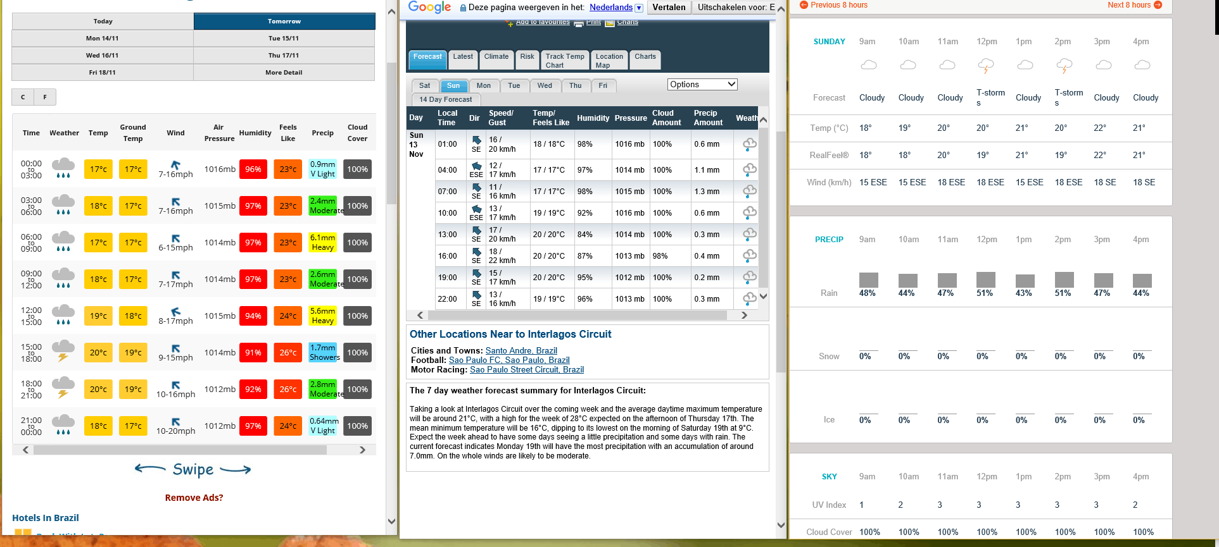
Task: Click the 6.1mm Heavy precip cell
Action: [x=323, y=243]
